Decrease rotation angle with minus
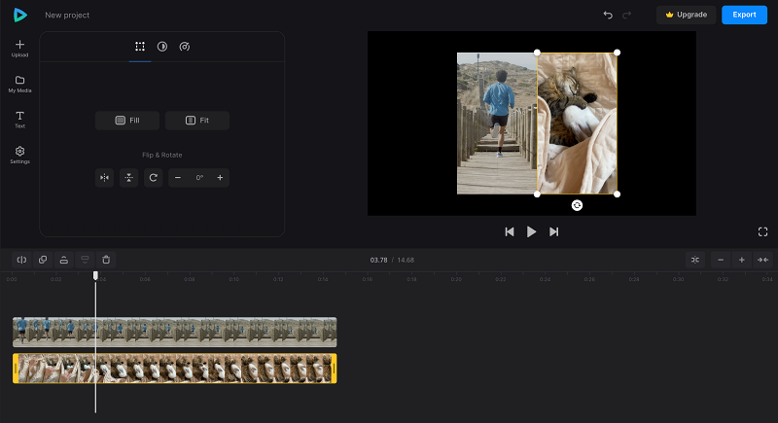The height and width of the screenshot is (423, 778). tap(178, 178)
